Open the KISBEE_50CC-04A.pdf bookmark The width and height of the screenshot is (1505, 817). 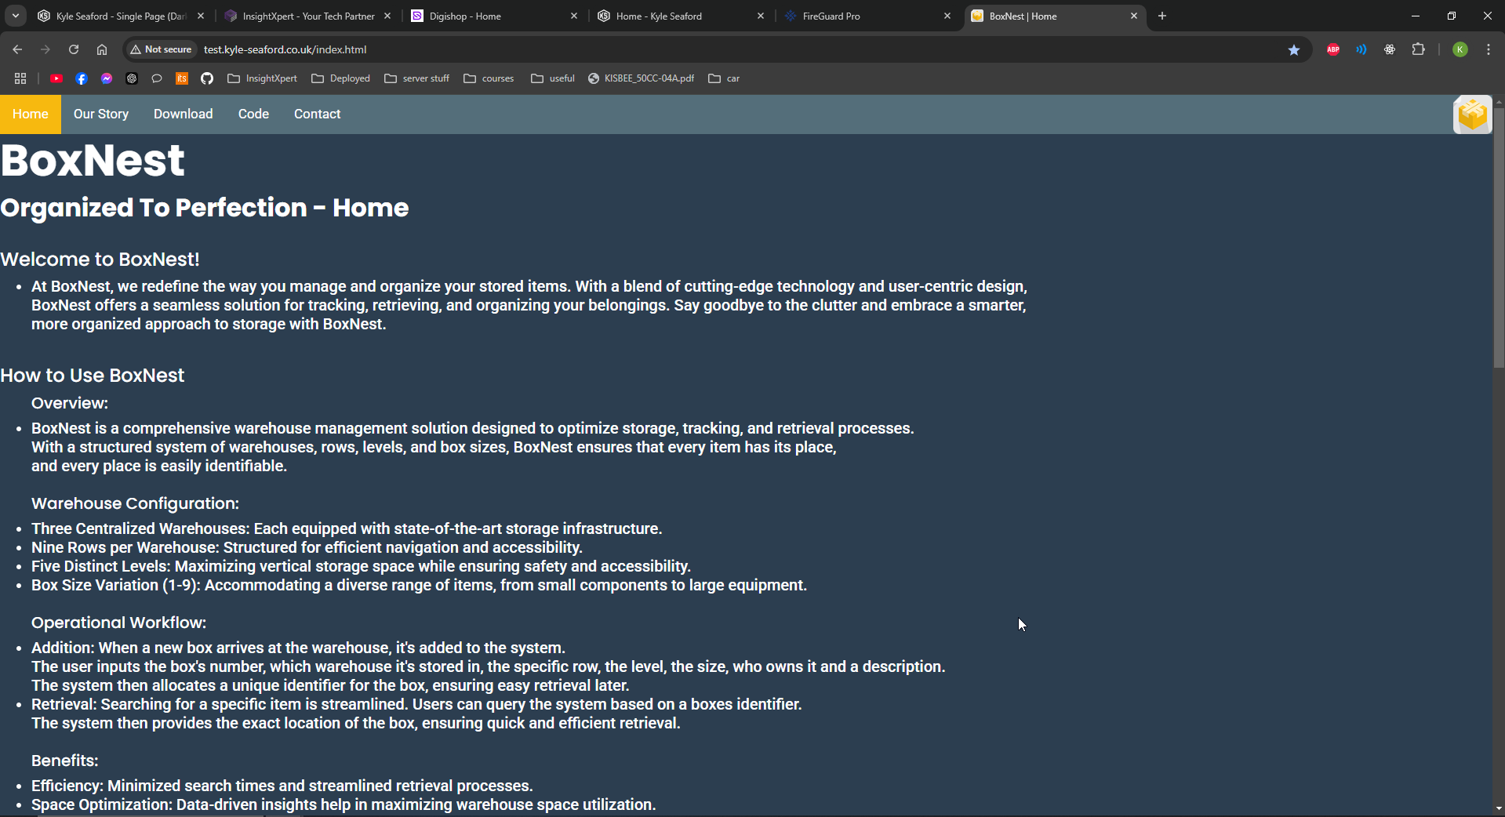641,78
